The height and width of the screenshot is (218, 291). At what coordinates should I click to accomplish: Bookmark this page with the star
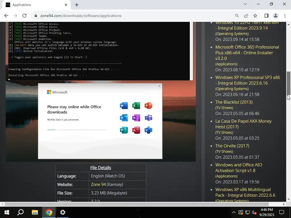click(255, 16)
